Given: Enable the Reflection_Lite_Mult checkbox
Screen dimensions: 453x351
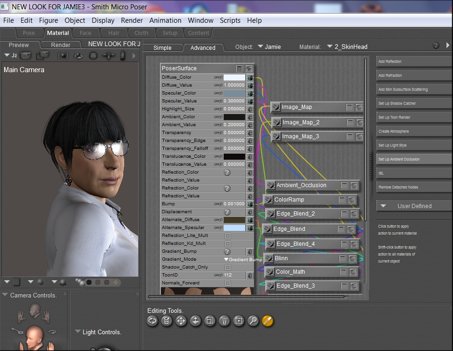Looking at the screenshot, I should [x=227, y=236].
